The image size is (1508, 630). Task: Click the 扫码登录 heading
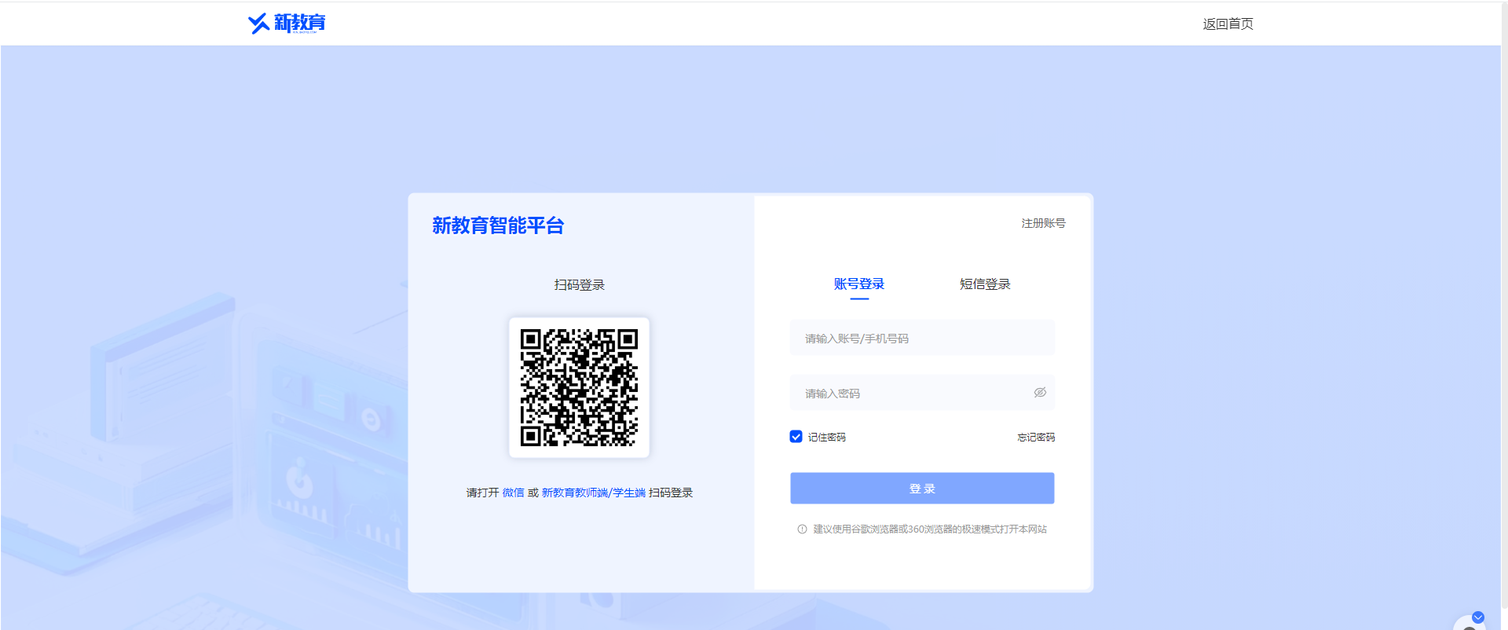point(579,284)
